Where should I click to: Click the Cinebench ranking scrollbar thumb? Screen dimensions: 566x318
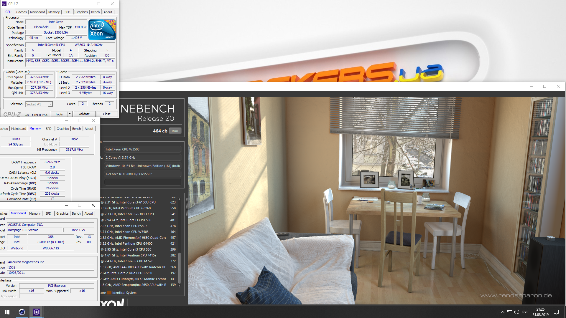(x=180, y=269)
